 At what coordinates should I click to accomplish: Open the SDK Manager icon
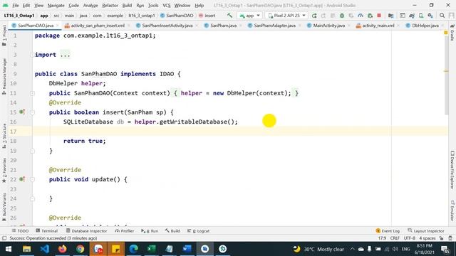(x=430, y=16)
